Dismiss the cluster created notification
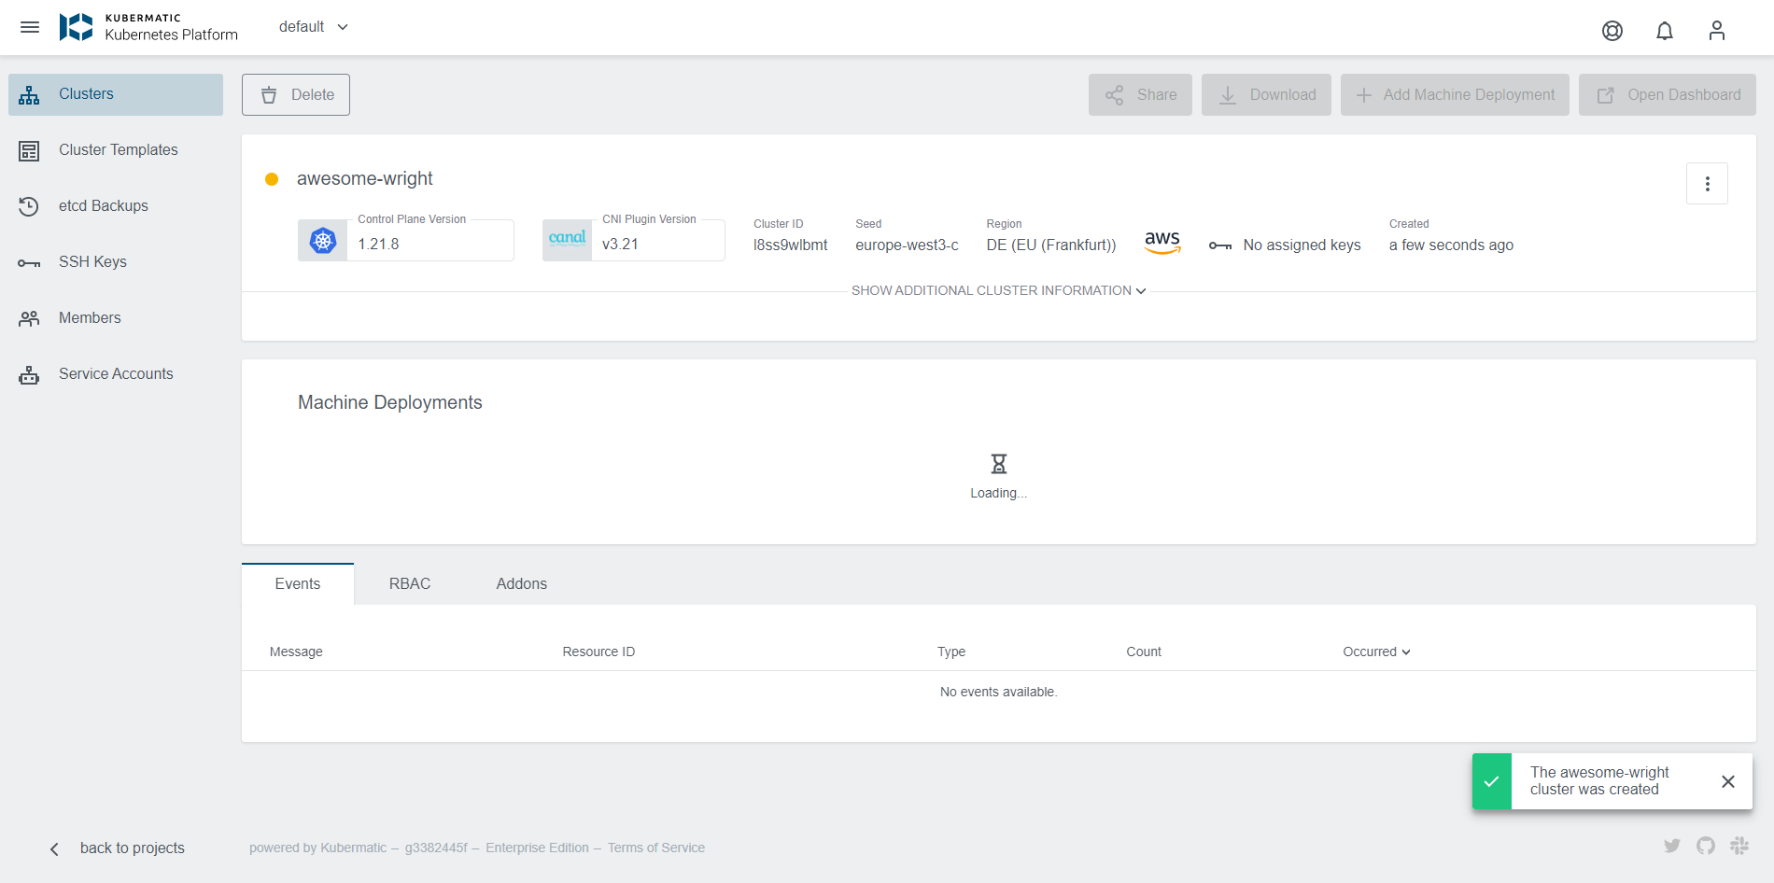 (x=1727, y=781)
